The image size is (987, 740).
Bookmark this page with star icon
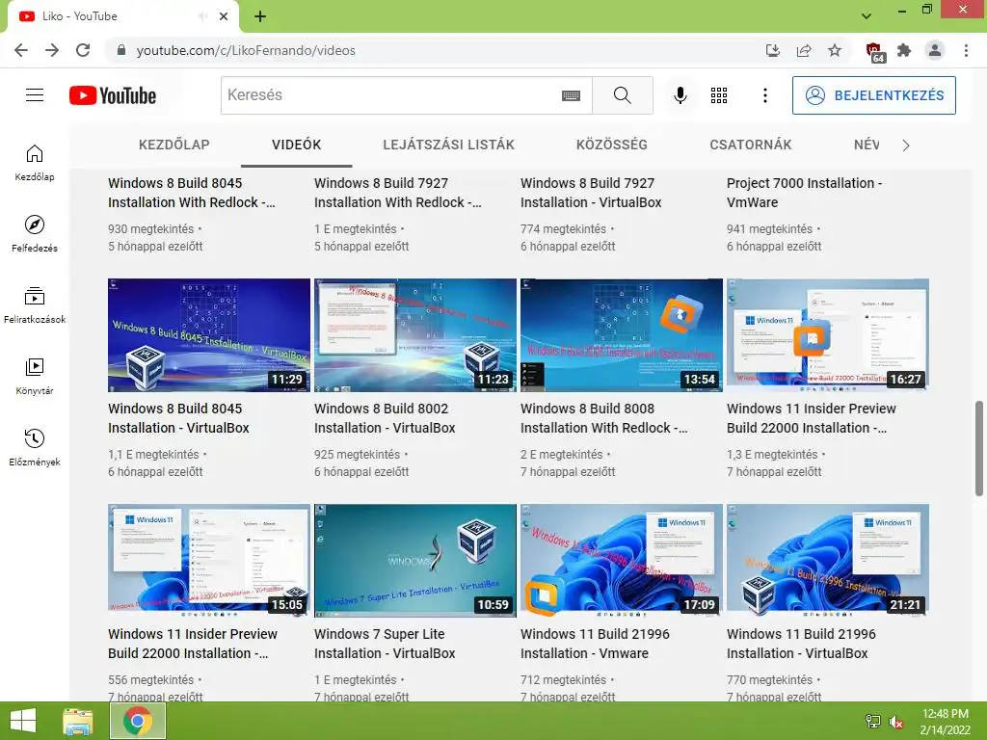click(x=835, y=50)
